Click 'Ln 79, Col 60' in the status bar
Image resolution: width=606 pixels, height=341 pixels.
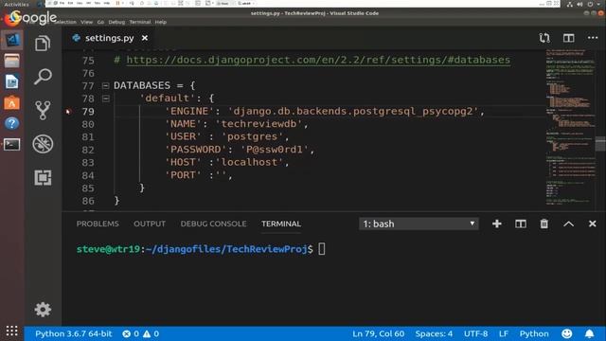[x=378, y=333]
